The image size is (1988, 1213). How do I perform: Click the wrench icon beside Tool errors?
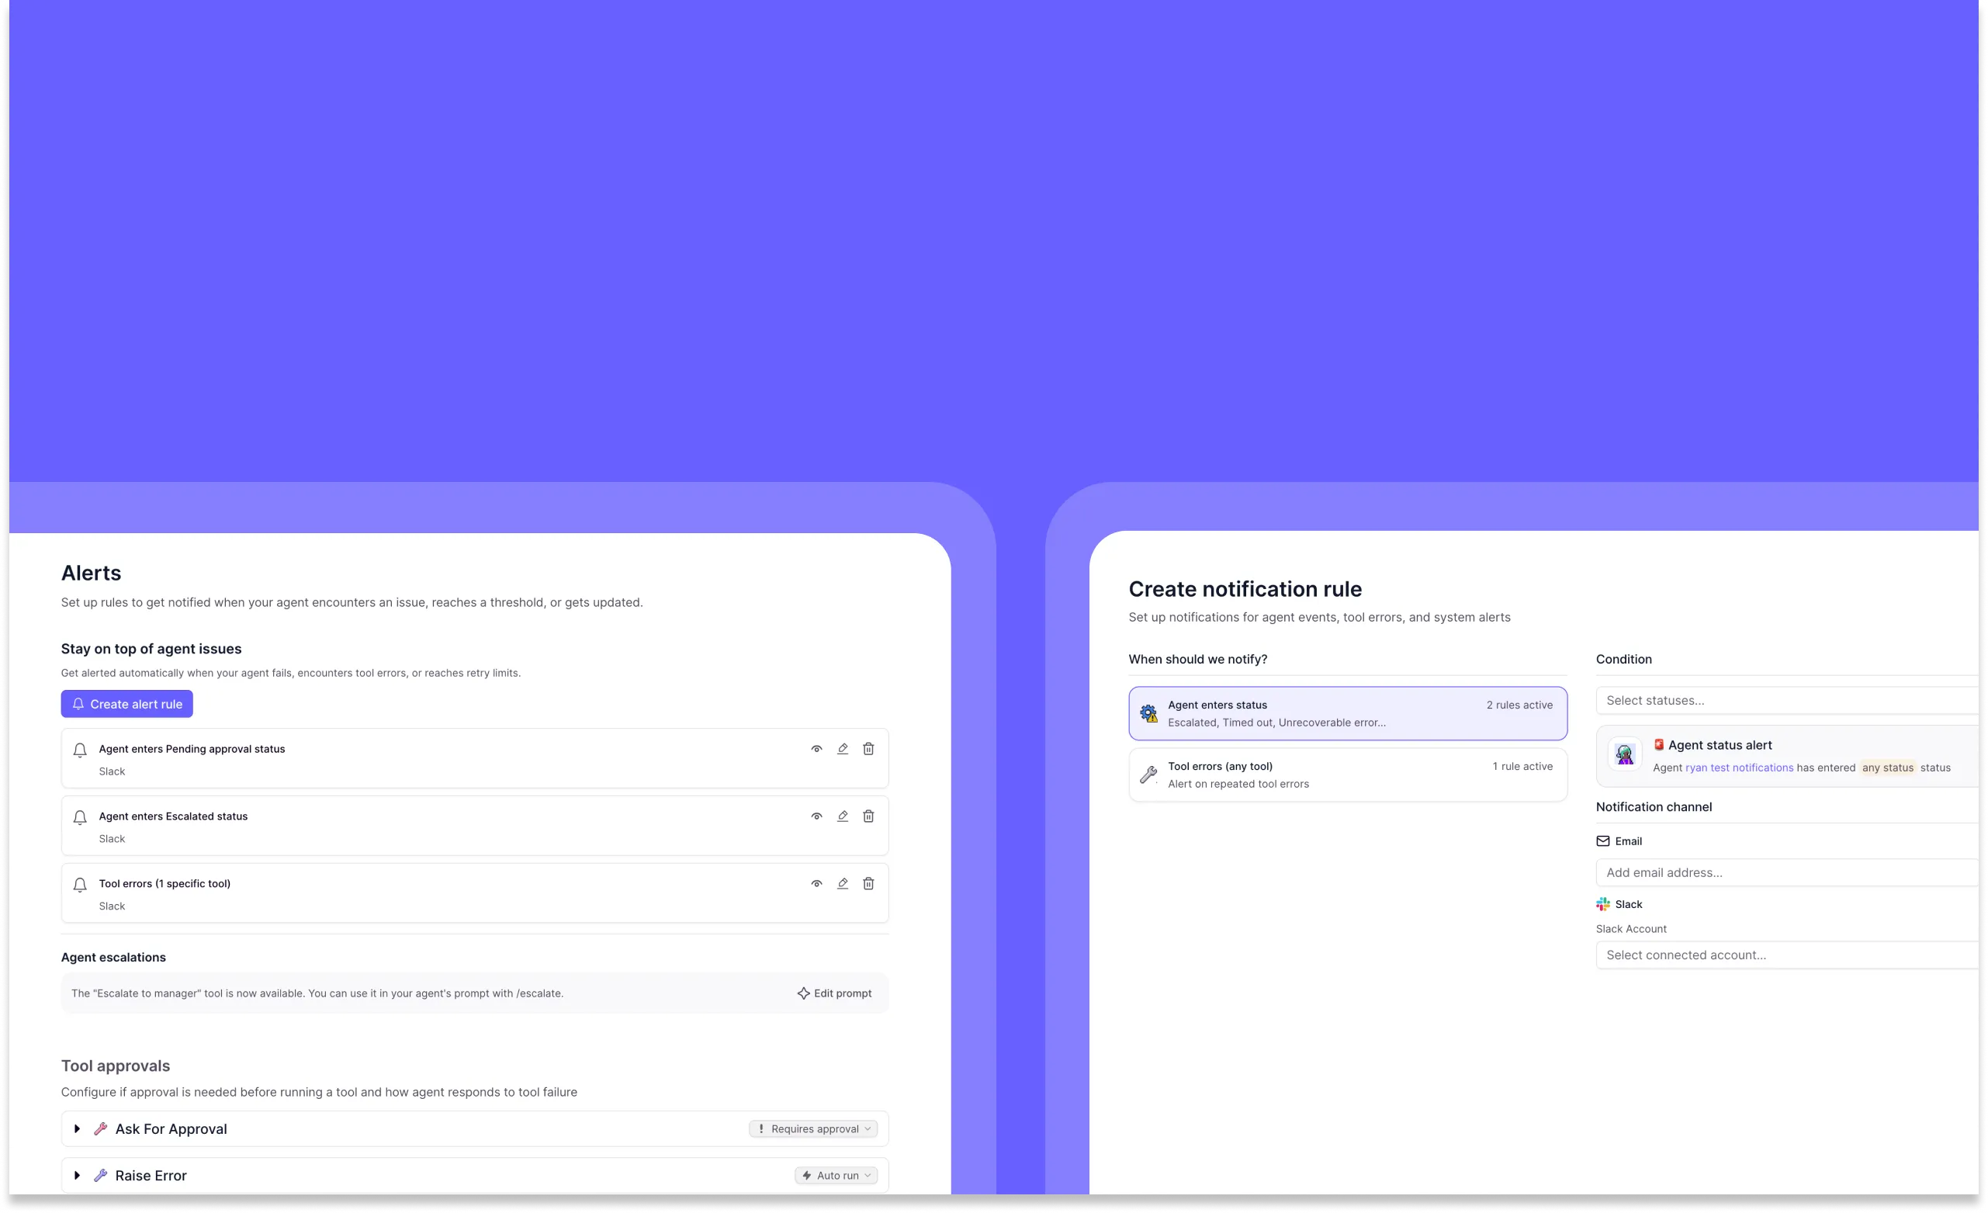click(1148, 775)
